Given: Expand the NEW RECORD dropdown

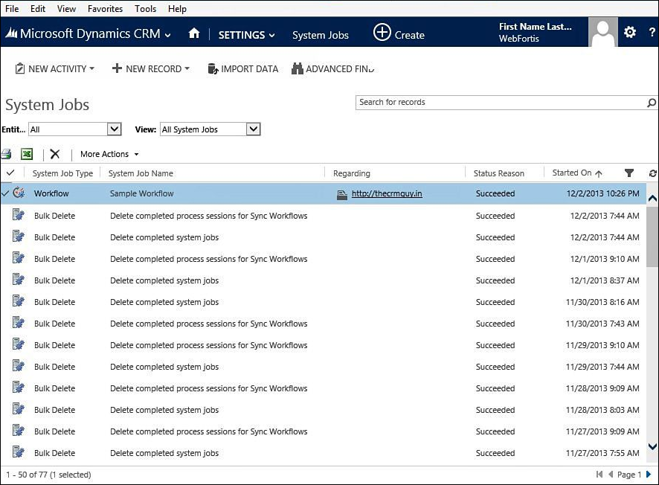Looking at the screenshot, I should [x=187, y=68].
